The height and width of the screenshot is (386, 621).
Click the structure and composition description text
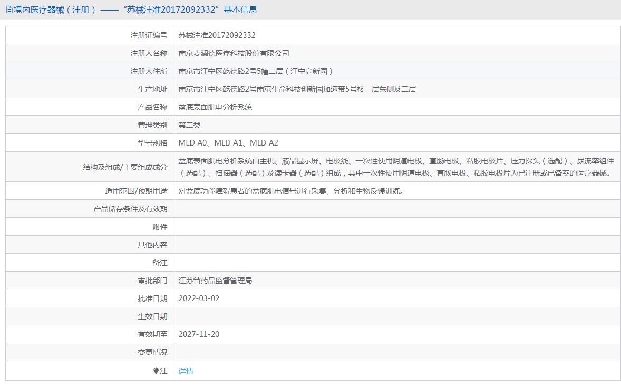click(395, 167)
